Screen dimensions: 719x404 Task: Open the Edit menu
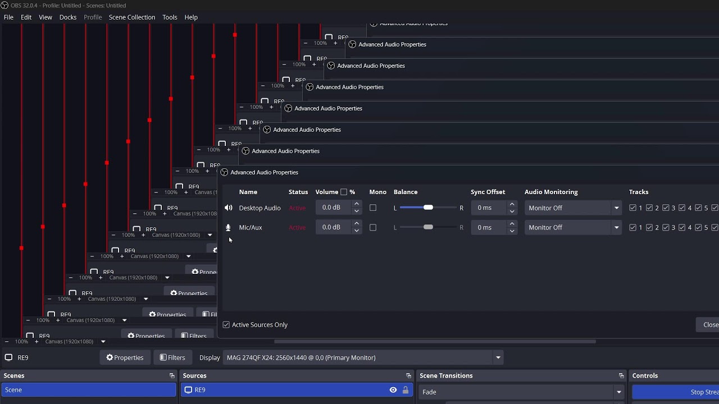pyautogui.click(x=26, y=17)
